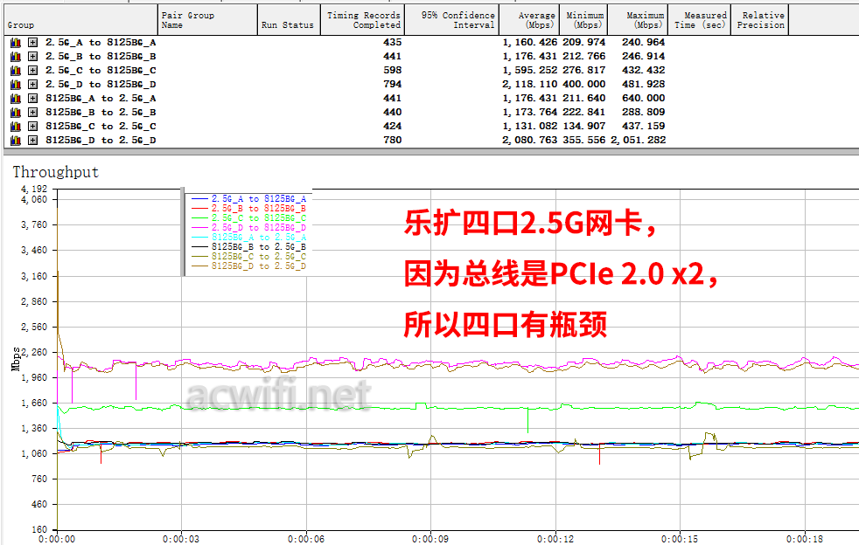
Task: Click the Measured Time (sec) column header
Action: (700, 20)
